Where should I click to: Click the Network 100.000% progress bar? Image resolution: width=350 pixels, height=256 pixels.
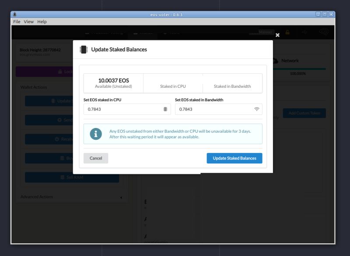[x=299, y=70]
